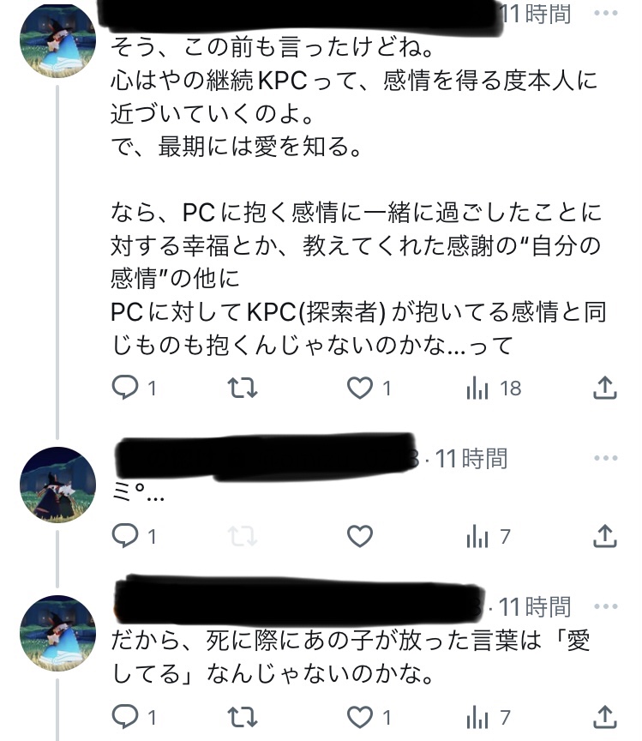642x741 pixels.
Task: Share the ミ°... tweet
Action: (x=605, y=537)
